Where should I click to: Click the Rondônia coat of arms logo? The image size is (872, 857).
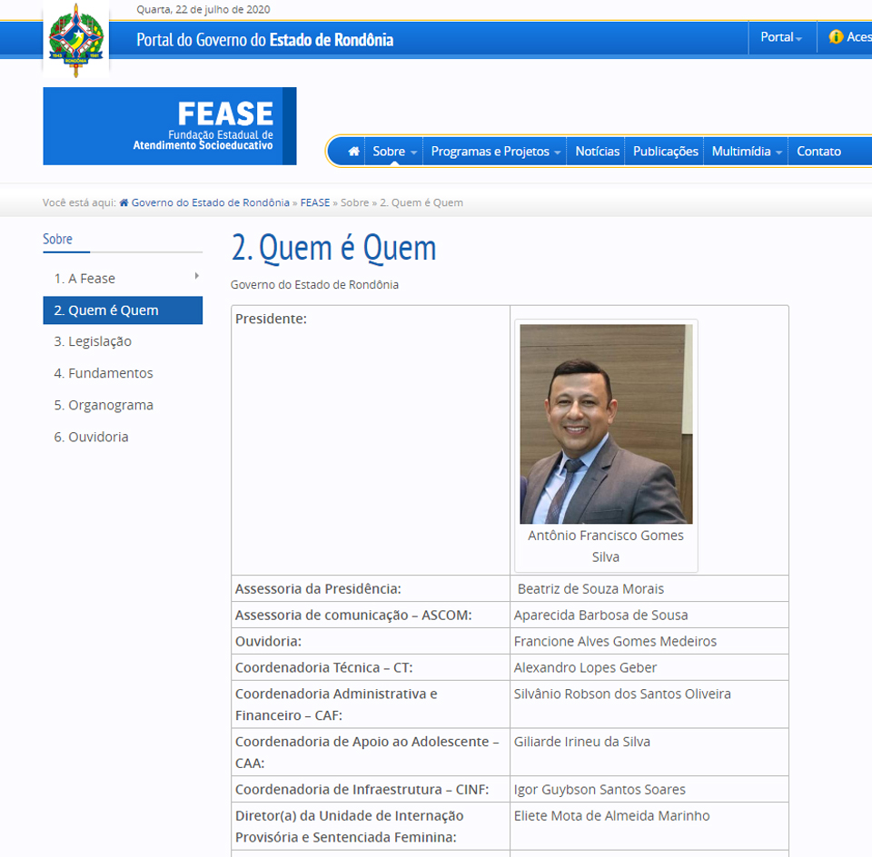tap(75, 40)
